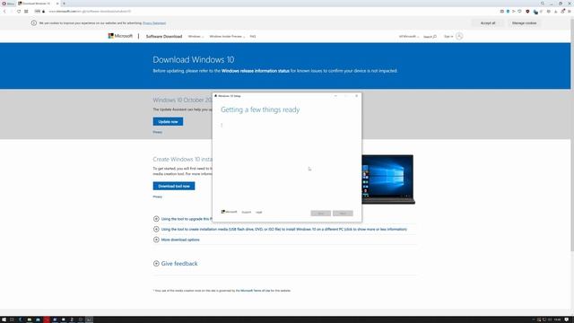Click the Download tool now button
Screen dimensions: 574x323
tap(174, 186)
